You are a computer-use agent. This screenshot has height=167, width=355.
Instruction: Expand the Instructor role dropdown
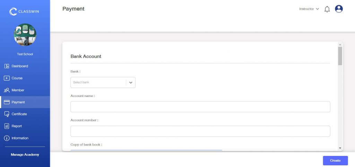click(309, 9)
